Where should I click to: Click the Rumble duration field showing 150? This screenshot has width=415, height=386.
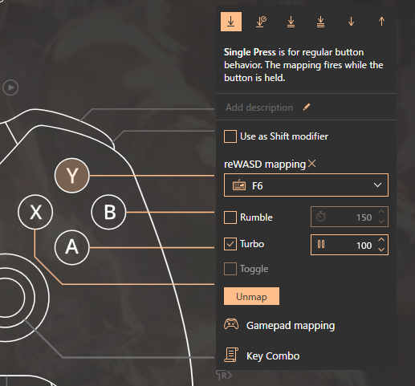[x=349, y=217]
